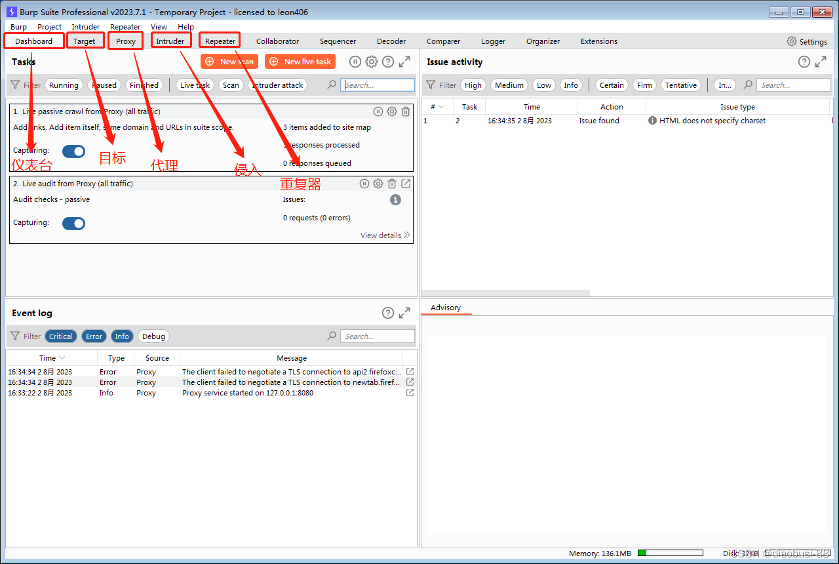The height and width of the screenshot is (564, 839).
Task: Sort issues by the # column arrow
Action: click(442, 107)
